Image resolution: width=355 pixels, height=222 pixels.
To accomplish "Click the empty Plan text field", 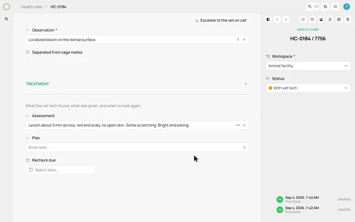I will point(137,147).
